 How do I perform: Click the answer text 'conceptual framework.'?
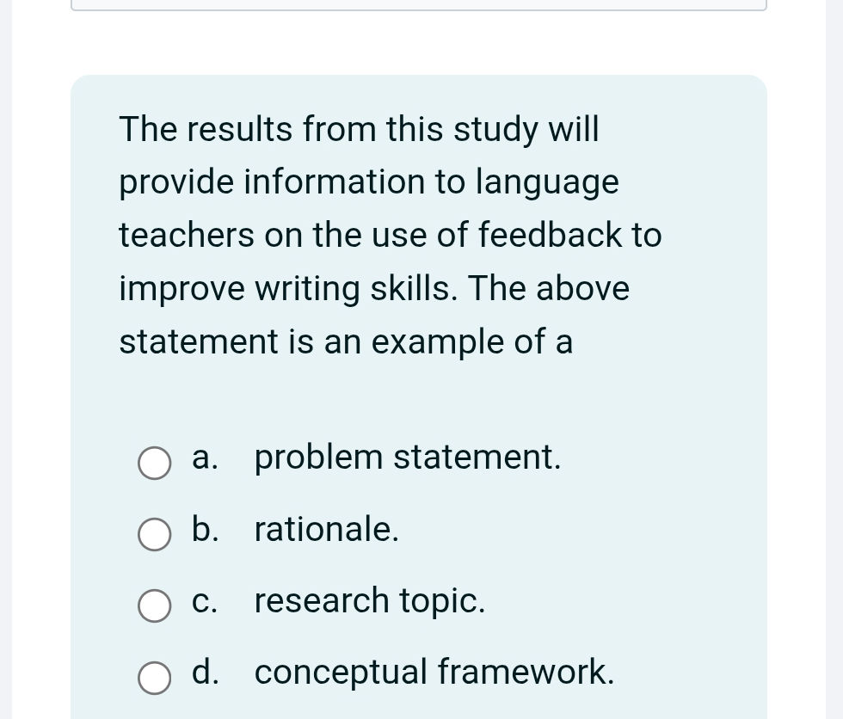click(434, 672)
